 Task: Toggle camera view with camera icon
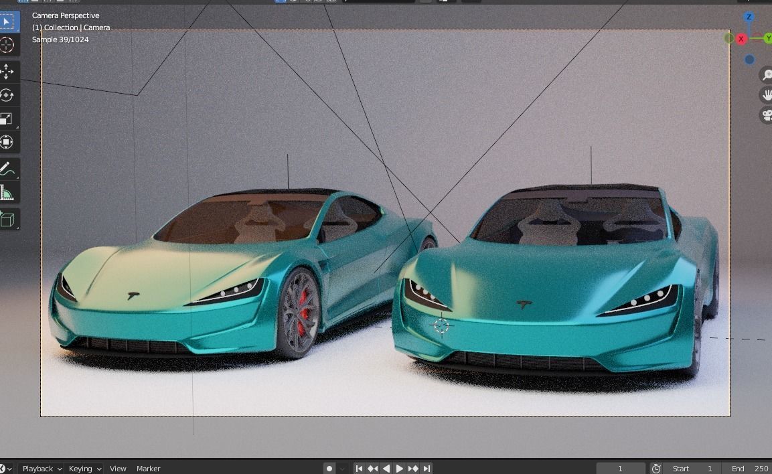(x=766, y=115)
